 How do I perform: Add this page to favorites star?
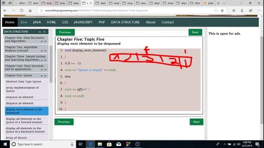[222, 10]
